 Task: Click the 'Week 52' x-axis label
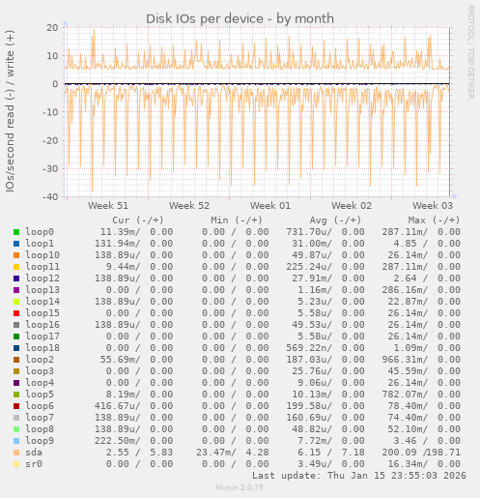189,206
